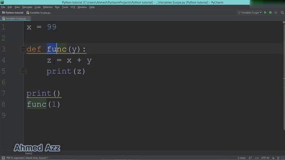The width and height of the screenshot is (285, 160).
Task: Click the inspector icon in status bar
Action: (x=278, y=158)
